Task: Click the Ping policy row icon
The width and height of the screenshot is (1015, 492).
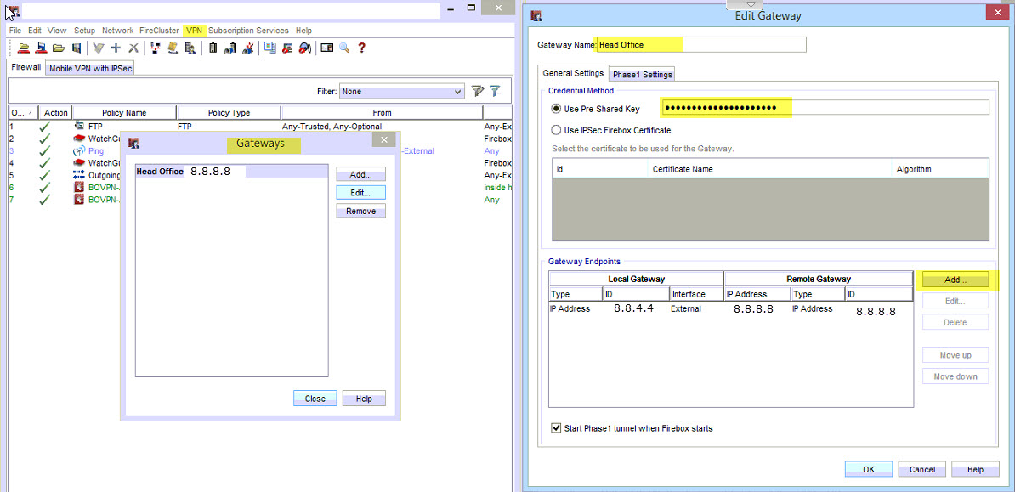Action: click(x=80, y=151)
